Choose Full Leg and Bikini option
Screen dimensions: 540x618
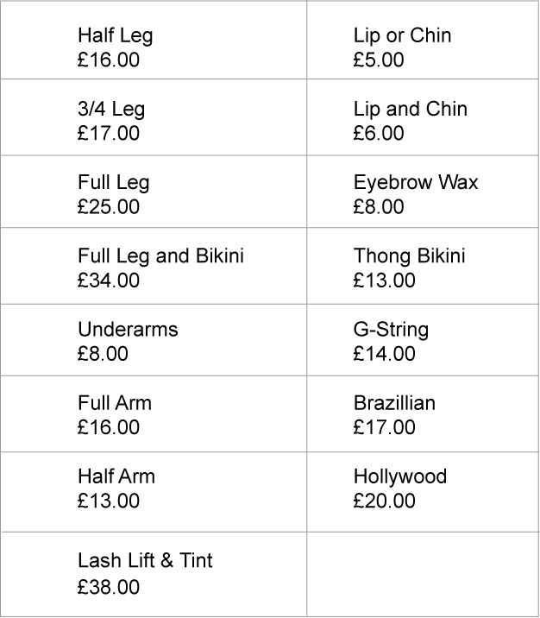click(x=160, y=256)
